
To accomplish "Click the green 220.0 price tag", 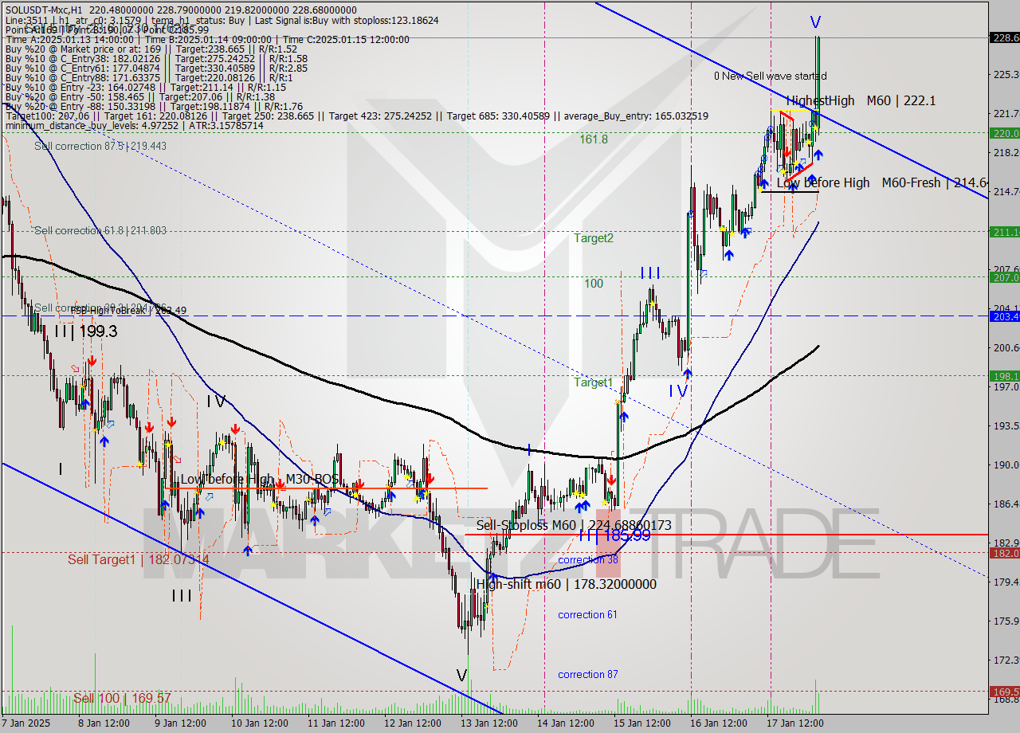I will 1004,133.
